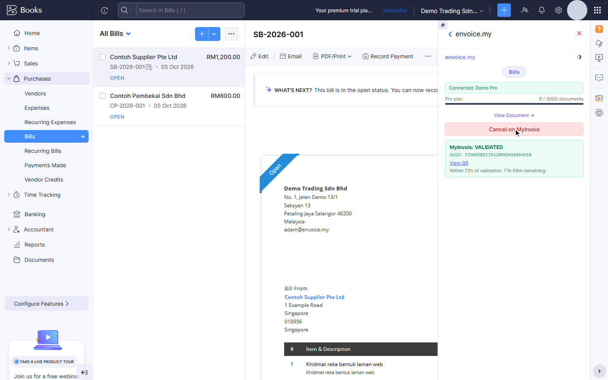
Task: Add a bill via Bills sidebar plus
Action: [83, 136]
